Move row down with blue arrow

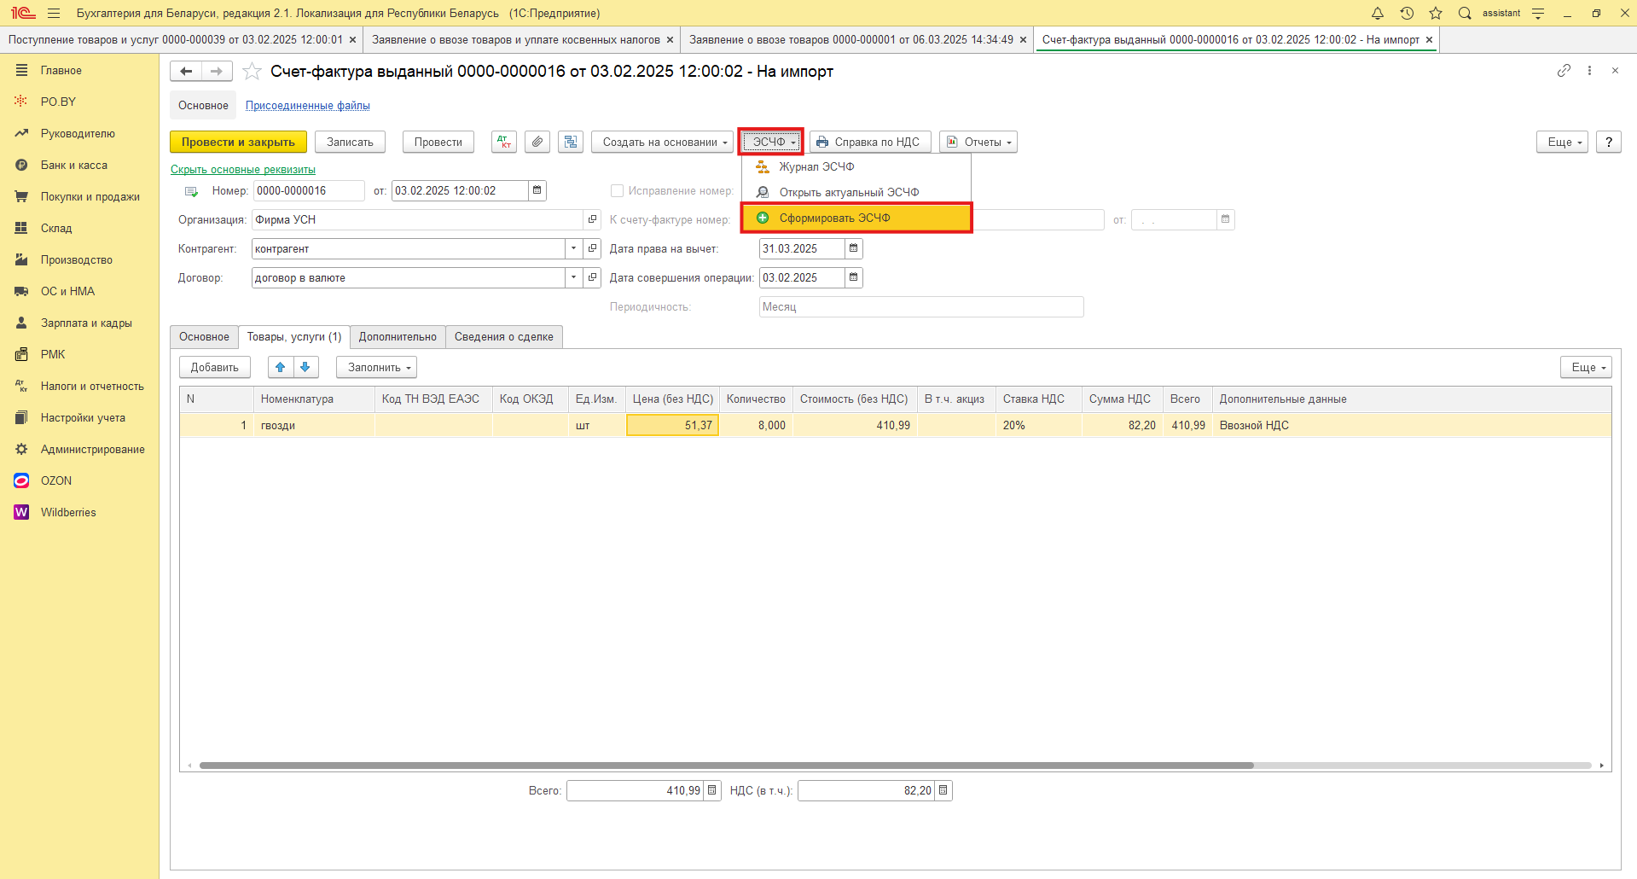[305, 367]
